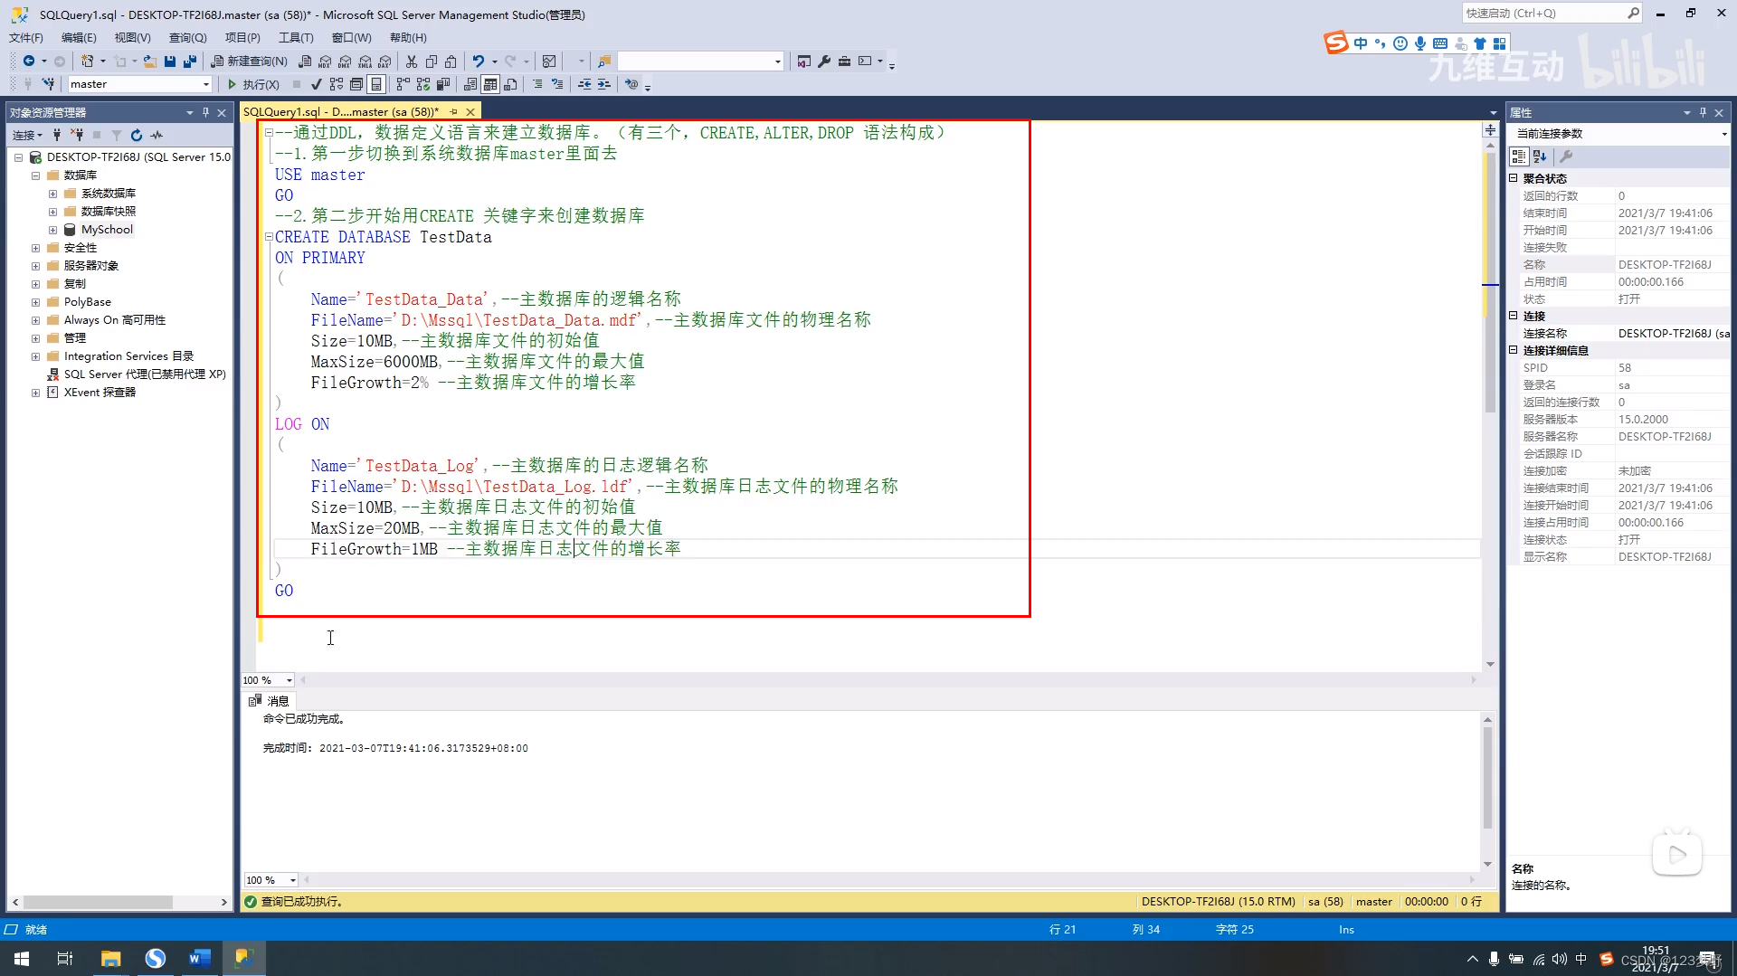
Task: Click the Activity Monitor pulse icon
Action: (x=157, y=135)
